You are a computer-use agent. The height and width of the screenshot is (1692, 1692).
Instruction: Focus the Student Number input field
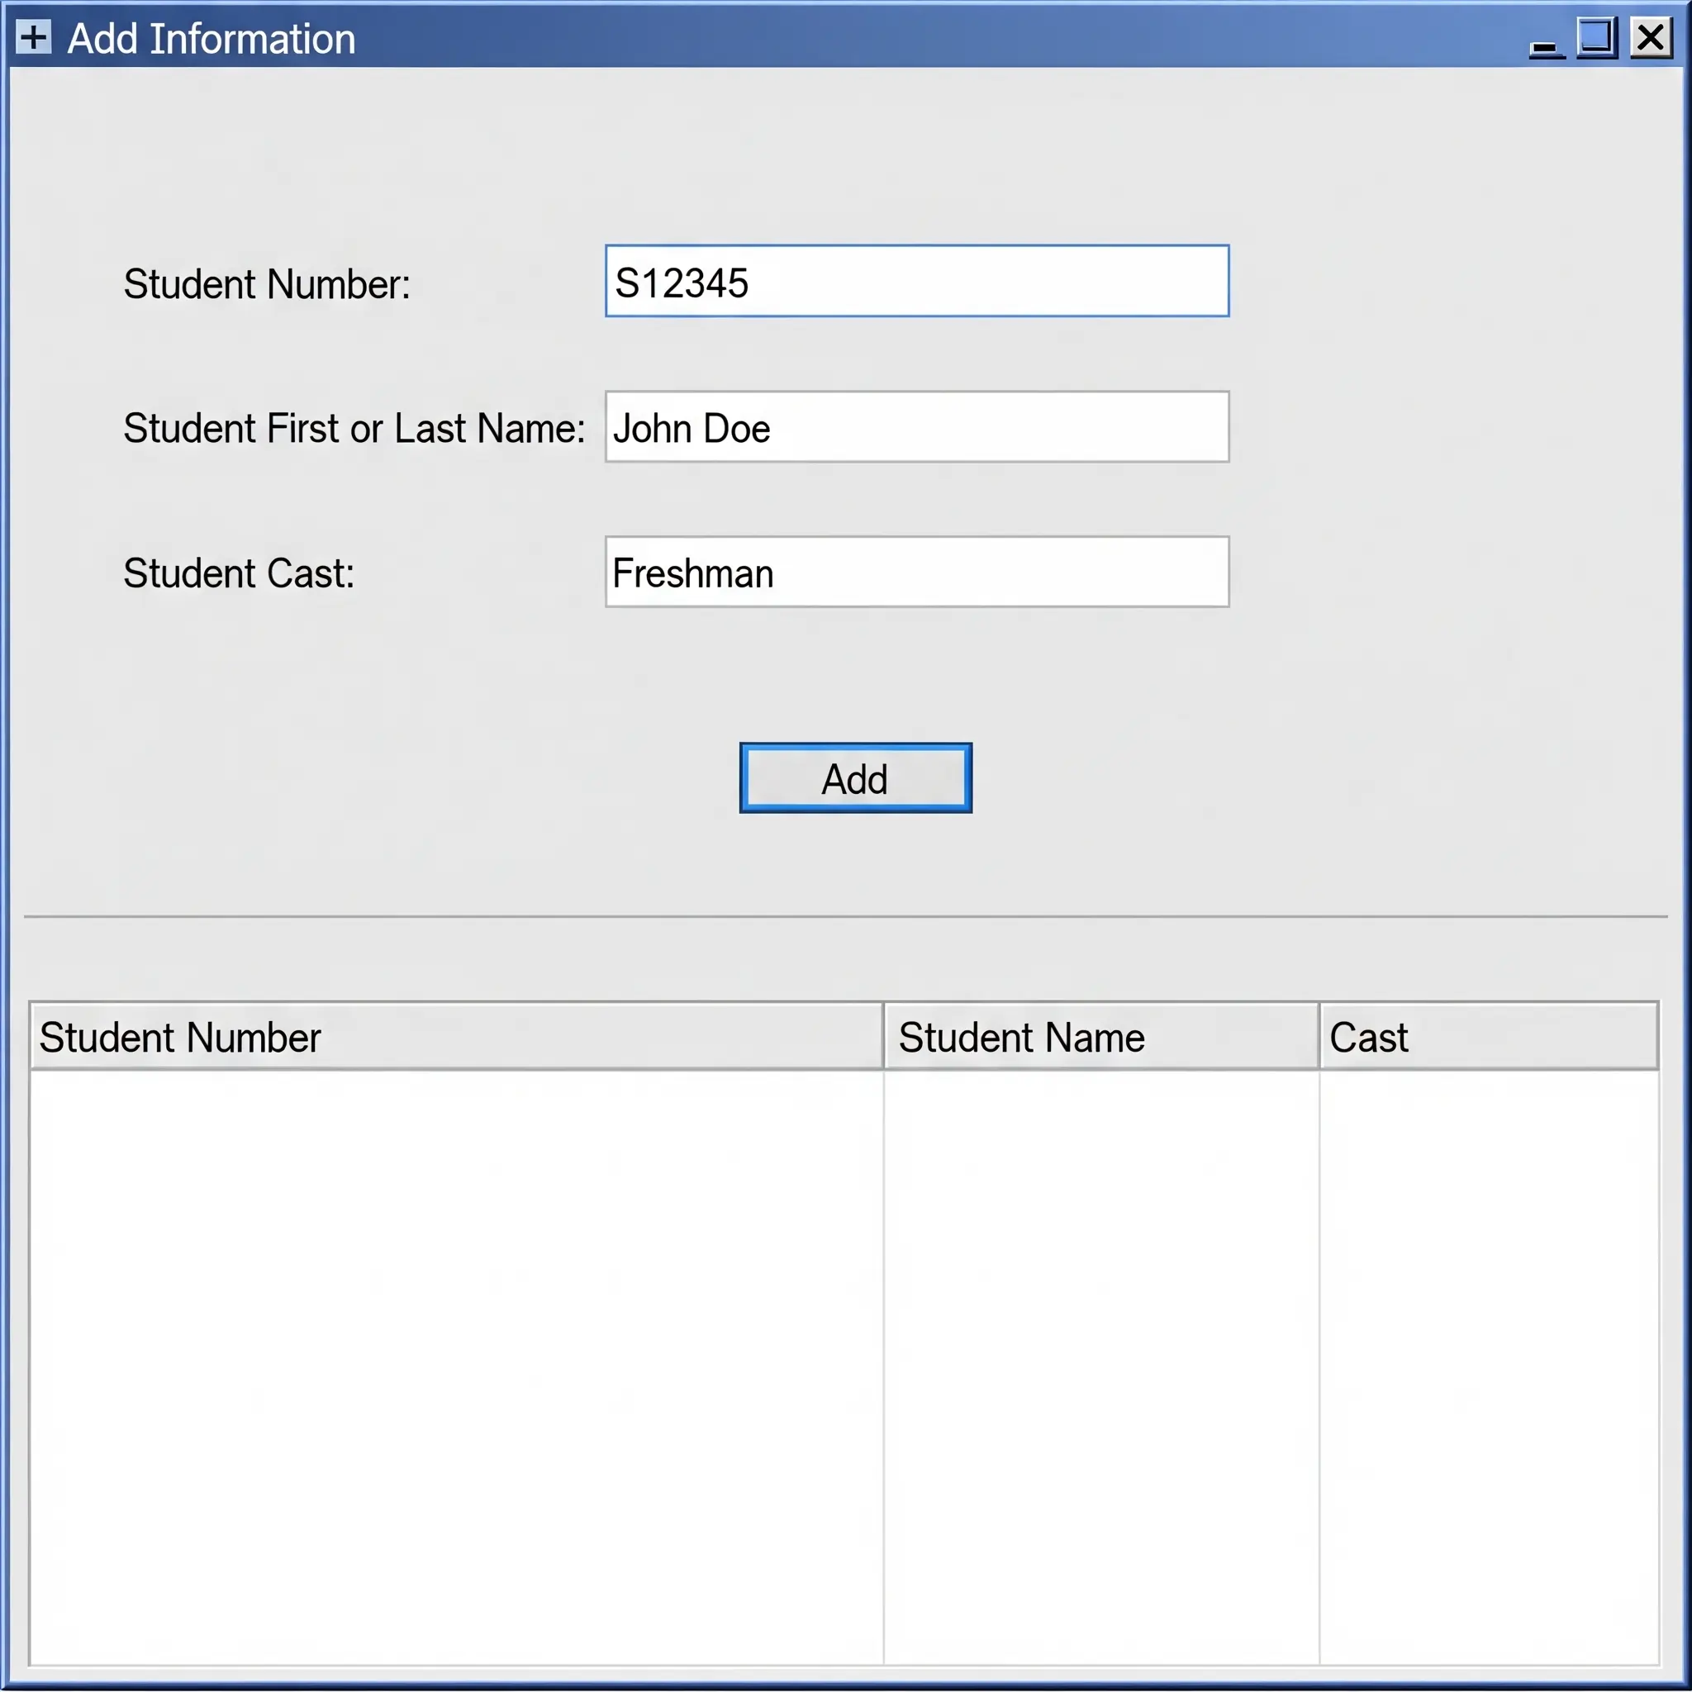916,281
